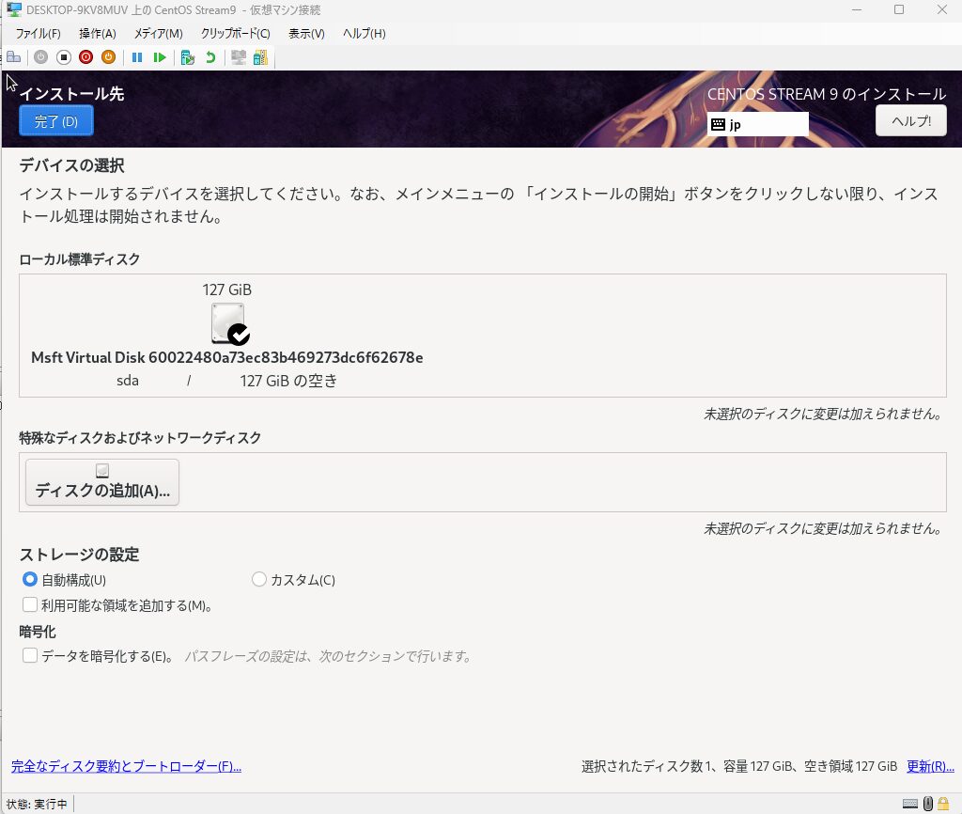Click the green Revert arrow icon

[x=210, y=57]
